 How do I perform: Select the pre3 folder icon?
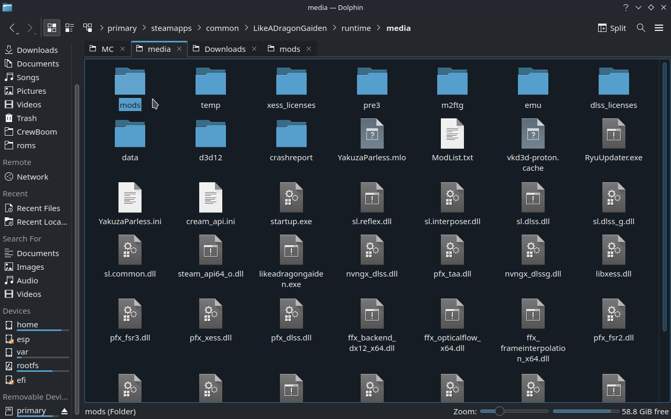pyautogui.click(x=372, y=81)
